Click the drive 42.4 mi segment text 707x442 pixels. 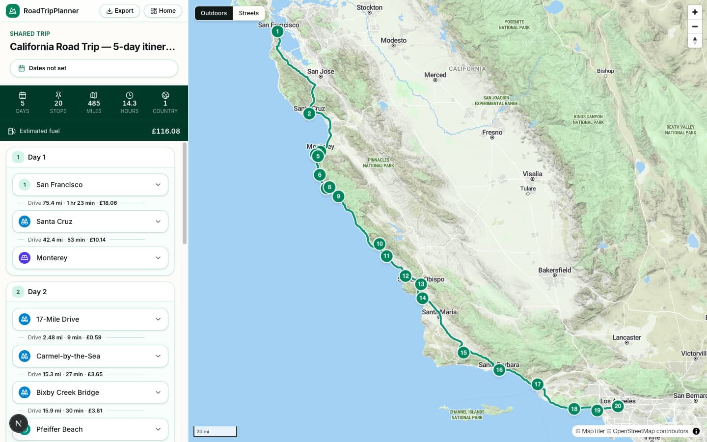pos(67,240)
